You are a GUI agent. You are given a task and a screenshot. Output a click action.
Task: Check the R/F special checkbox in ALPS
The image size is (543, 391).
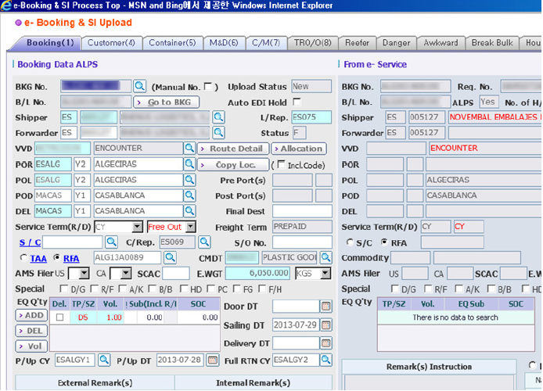pos(94,289)
